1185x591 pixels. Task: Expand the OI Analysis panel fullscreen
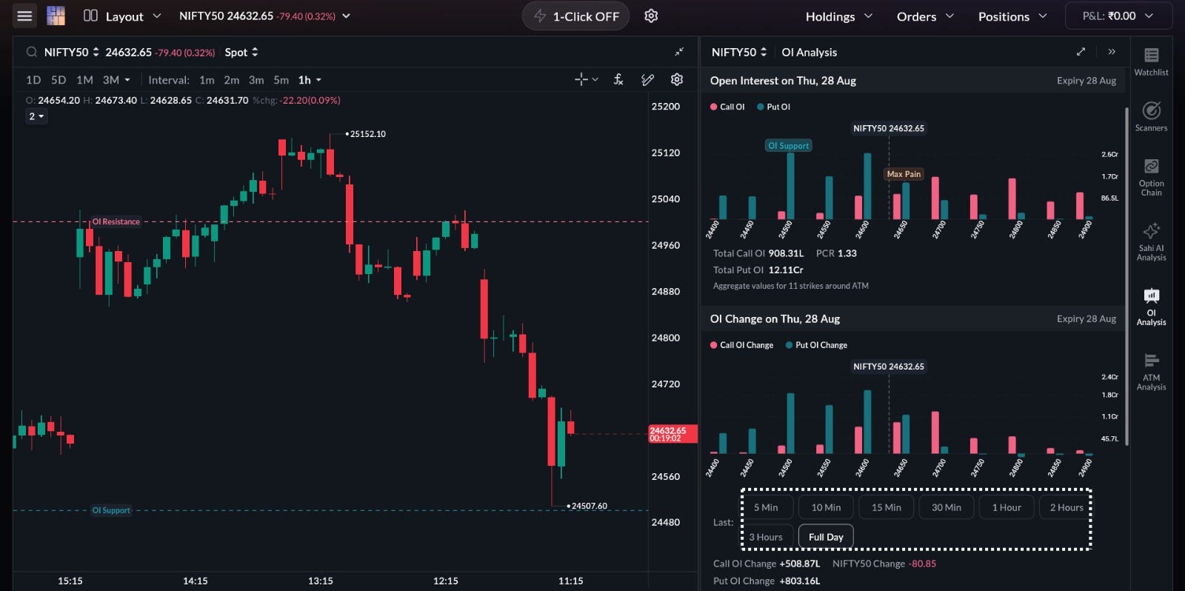(x=1081, y=52)
